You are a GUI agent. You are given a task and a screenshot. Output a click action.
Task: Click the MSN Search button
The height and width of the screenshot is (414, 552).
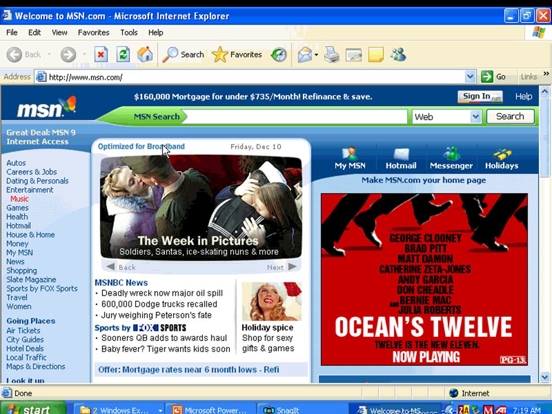click(510, 117)
